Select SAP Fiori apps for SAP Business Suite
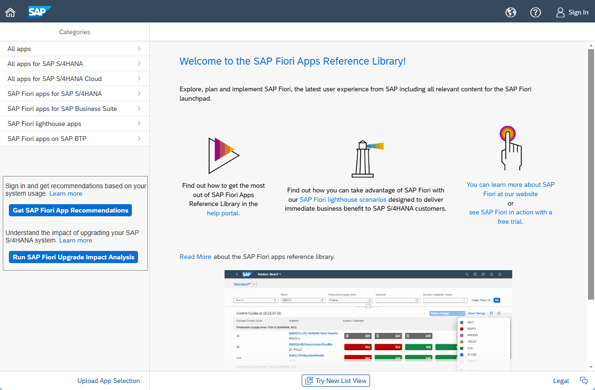 click(x=74, y=109)
